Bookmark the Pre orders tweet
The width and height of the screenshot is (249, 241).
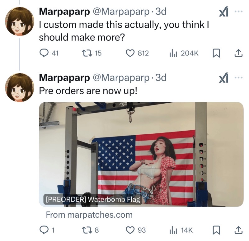(216, 230)
